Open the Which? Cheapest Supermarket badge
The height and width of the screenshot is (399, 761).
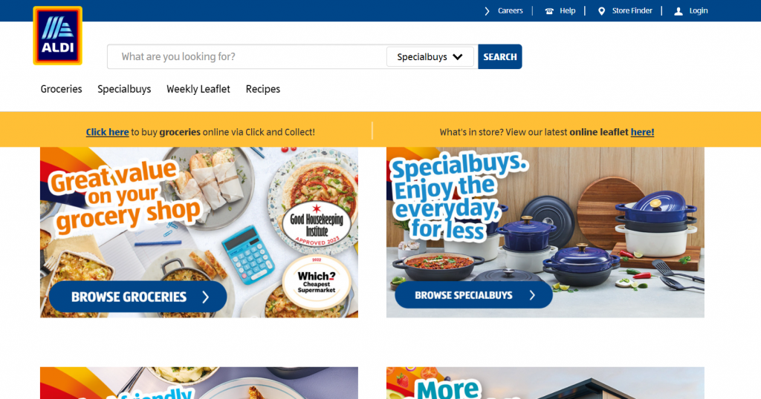(317, 278)
